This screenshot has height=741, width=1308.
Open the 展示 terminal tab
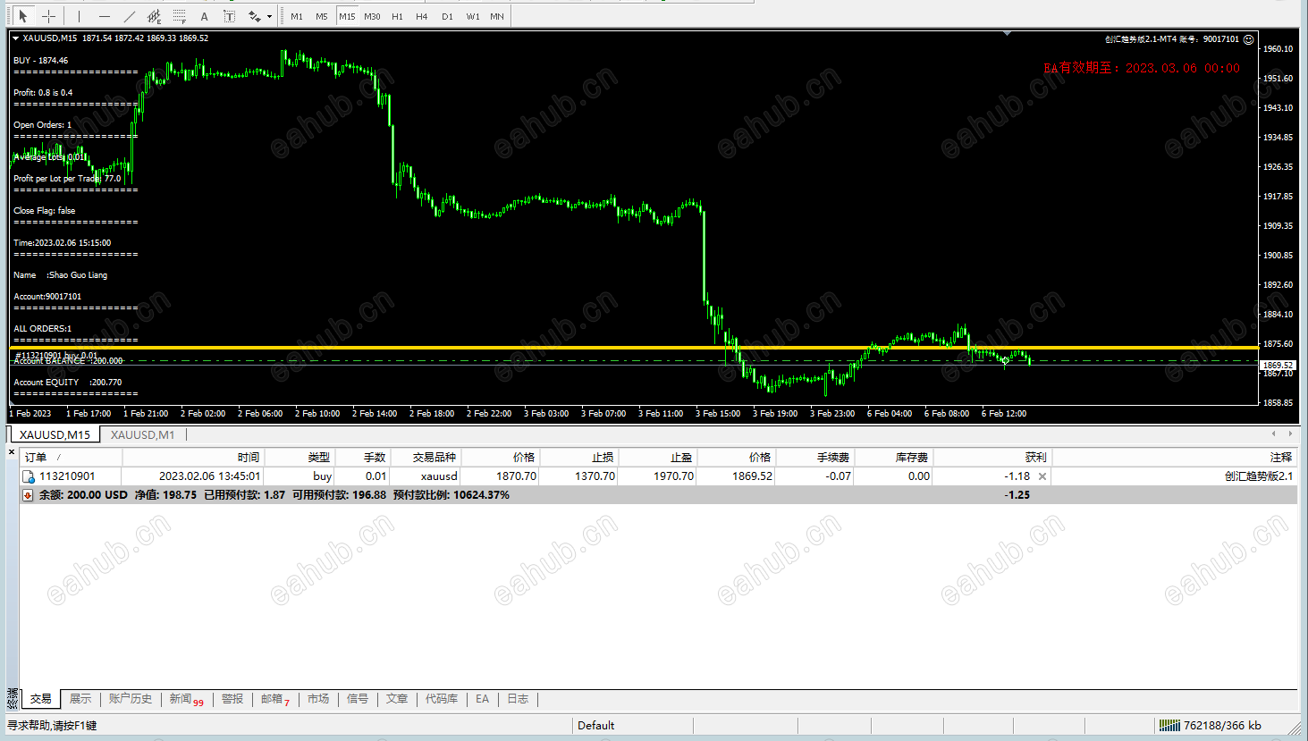pos(80,699)
